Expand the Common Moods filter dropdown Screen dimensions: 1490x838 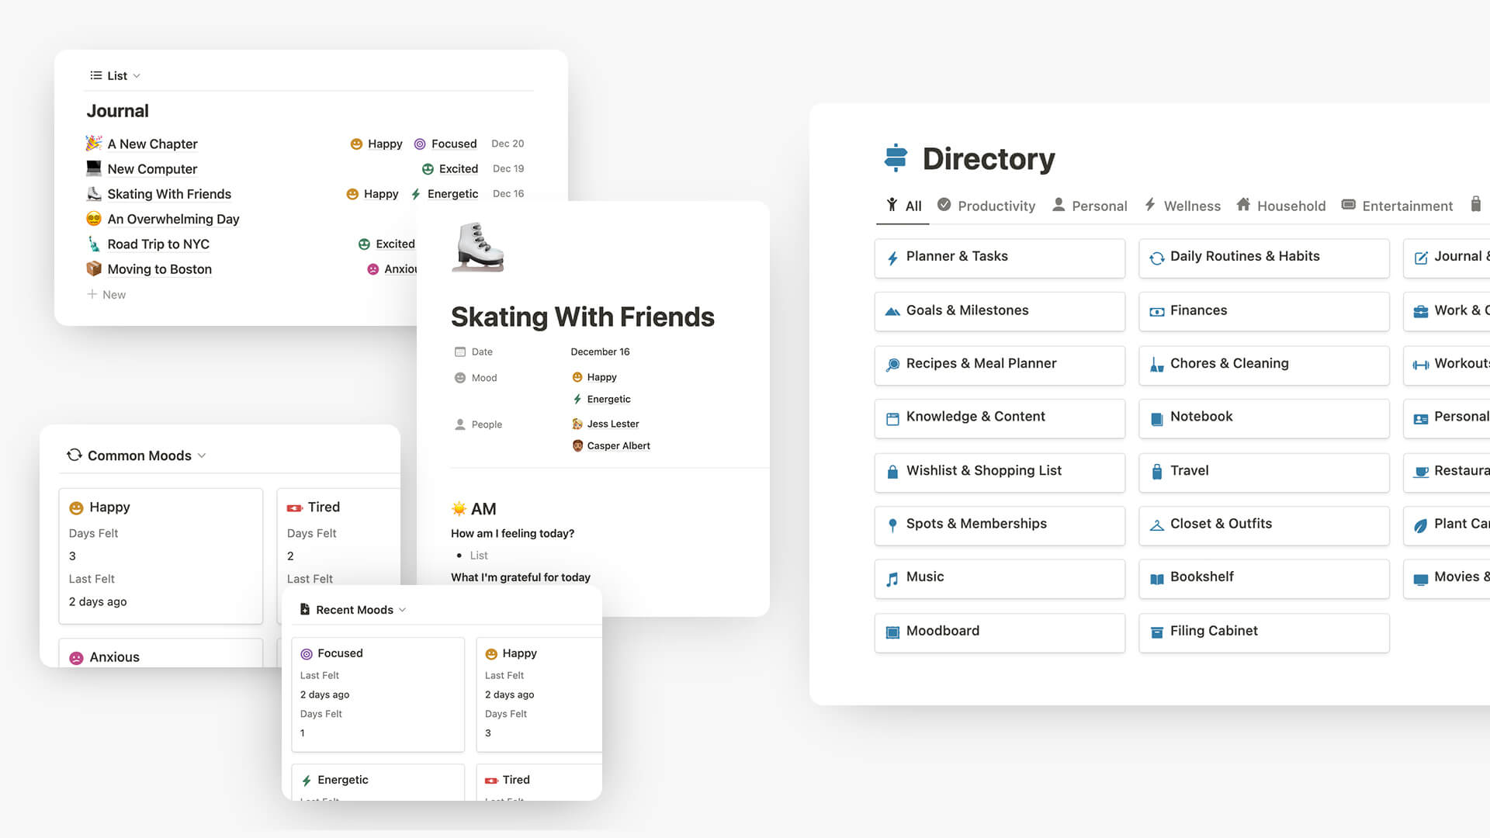(x=203, y=455)
